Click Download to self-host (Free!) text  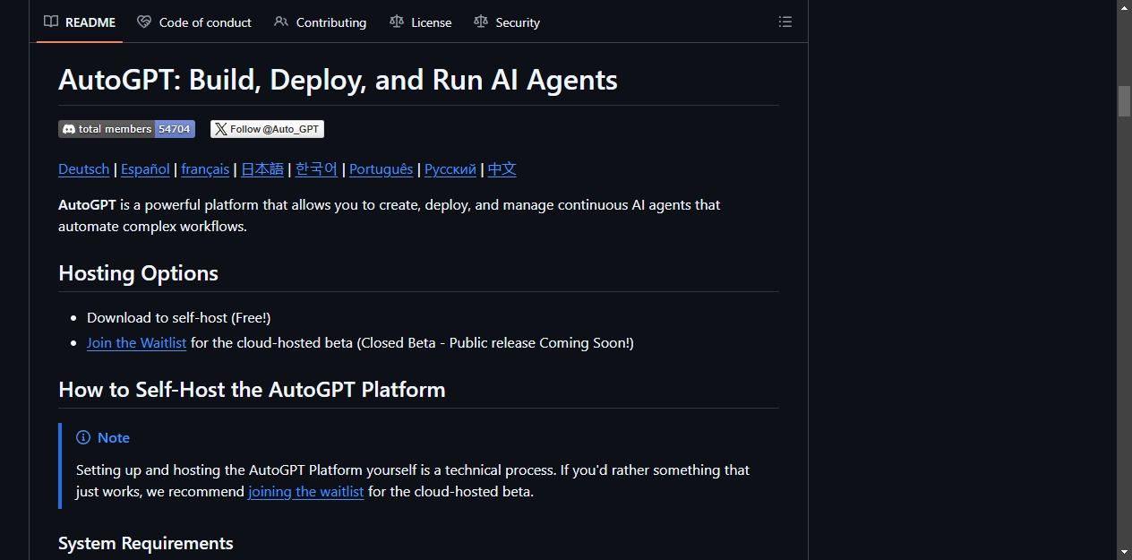pyautogui.click(x=179, y=318)
